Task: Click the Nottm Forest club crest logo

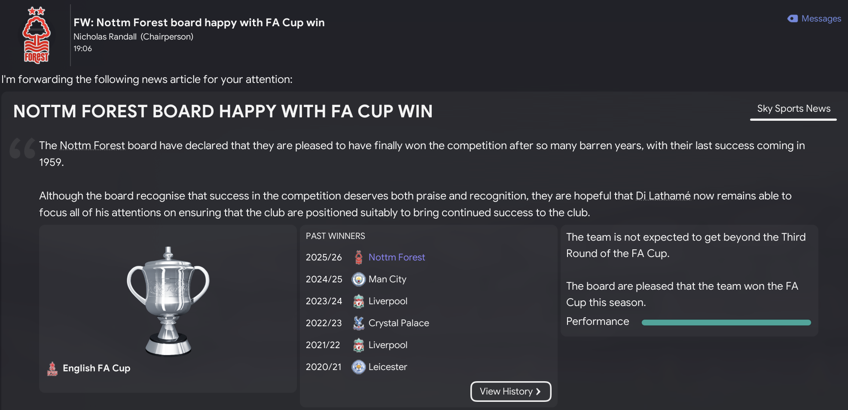Action: tap(37, 36)
